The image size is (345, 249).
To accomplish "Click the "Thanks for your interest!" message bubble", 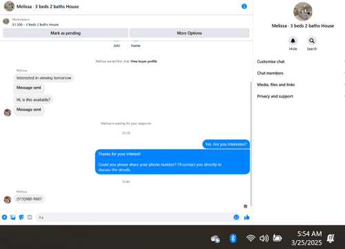I will point(172,162).
